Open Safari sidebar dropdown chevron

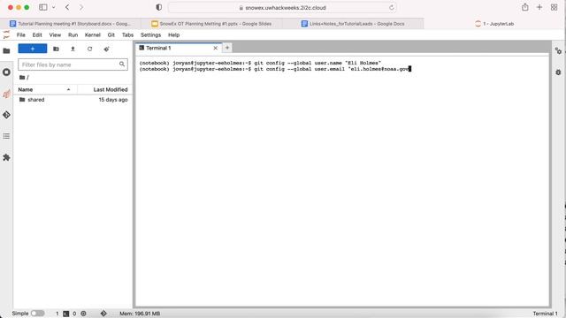click(53, 7)
